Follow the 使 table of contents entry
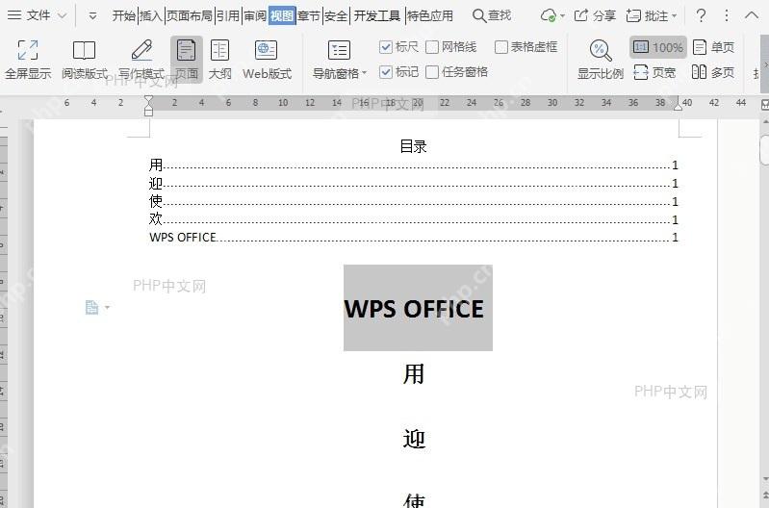 (x=414, y=201)
